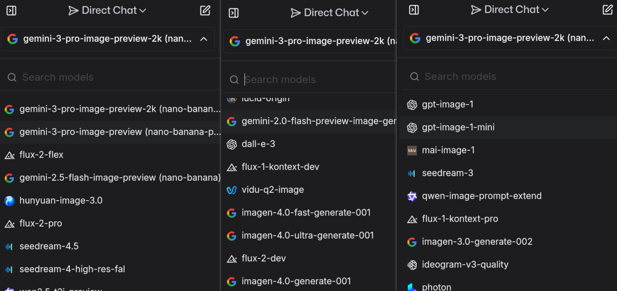Pick imagen-4.0-ultra-generate-001 model

[x=307, y=235]
